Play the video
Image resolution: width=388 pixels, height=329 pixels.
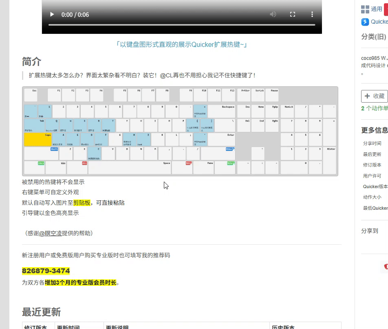click(52, 15)
